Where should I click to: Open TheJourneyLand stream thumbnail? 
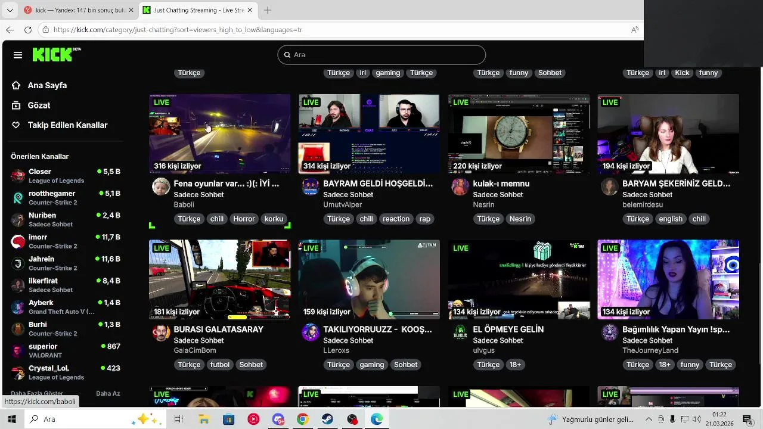[x=668, y=279]
